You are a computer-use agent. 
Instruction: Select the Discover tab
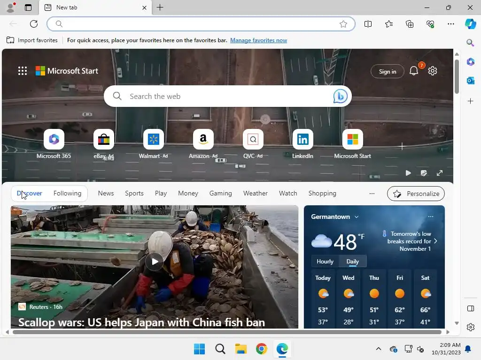pyautogui.click(x=30, y=194)
